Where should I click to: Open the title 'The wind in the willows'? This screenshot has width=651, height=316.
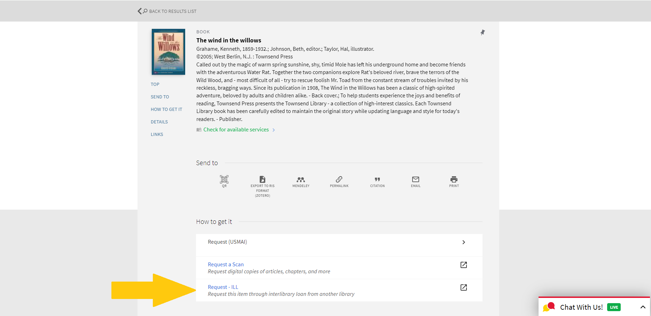[x=229, y=40]
